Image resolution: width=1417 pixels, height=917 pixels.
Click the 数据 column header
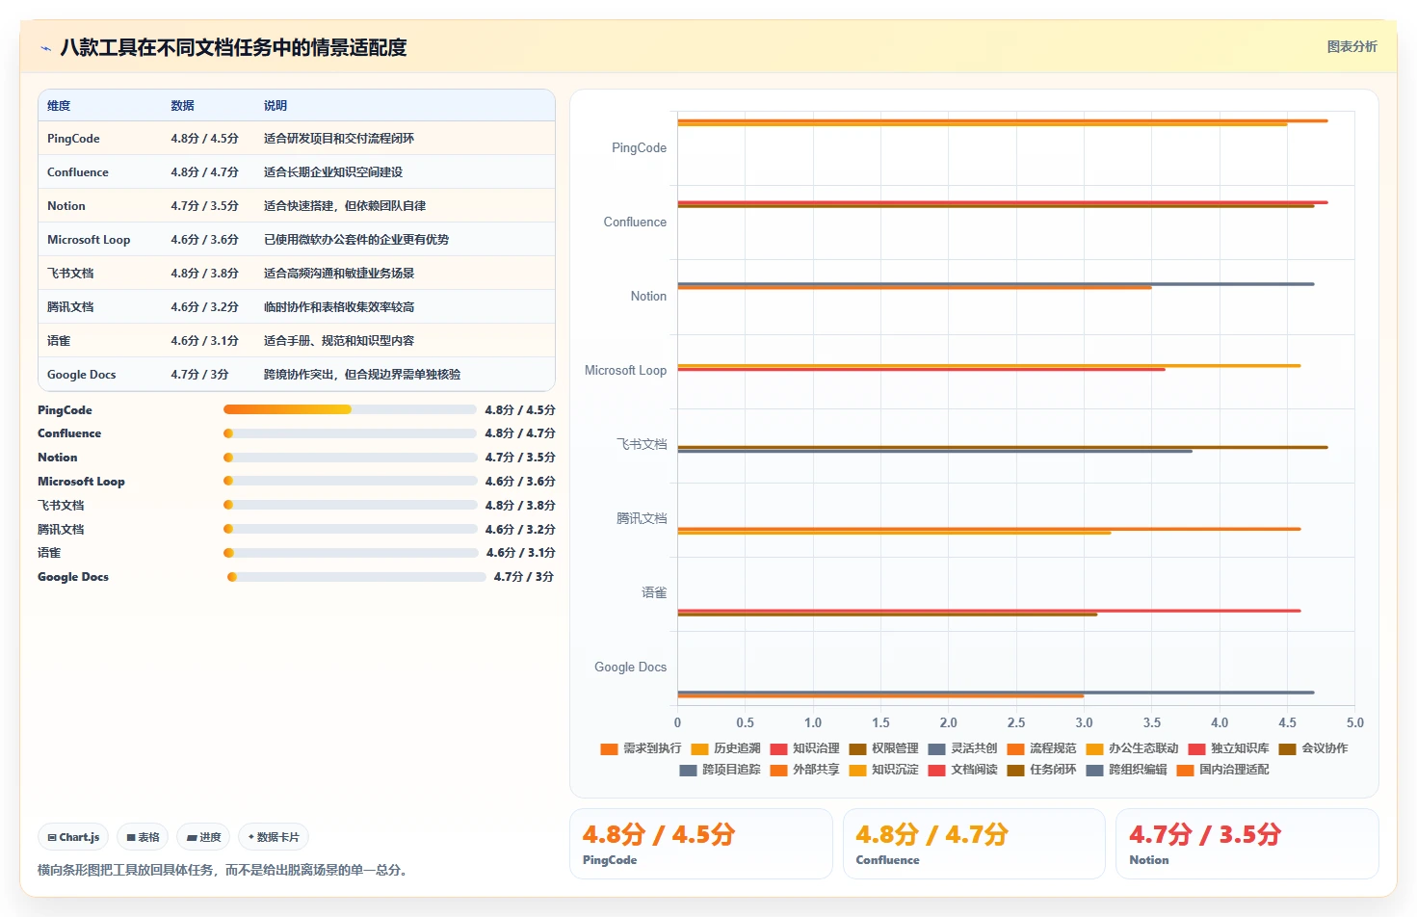(182, 106)
